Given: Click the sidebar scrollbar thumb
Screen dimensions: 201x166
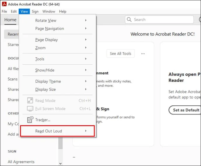Looking at the screenshot, I should pos(61,143).
